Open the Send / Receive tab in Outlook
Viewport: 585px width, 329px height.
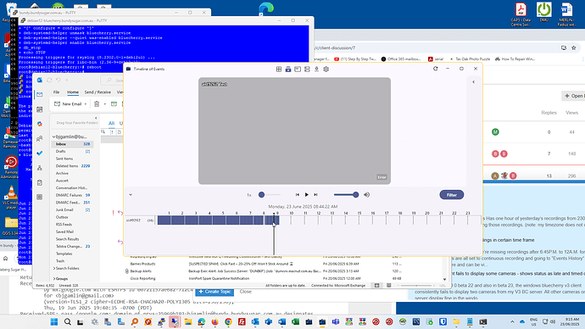97,92
